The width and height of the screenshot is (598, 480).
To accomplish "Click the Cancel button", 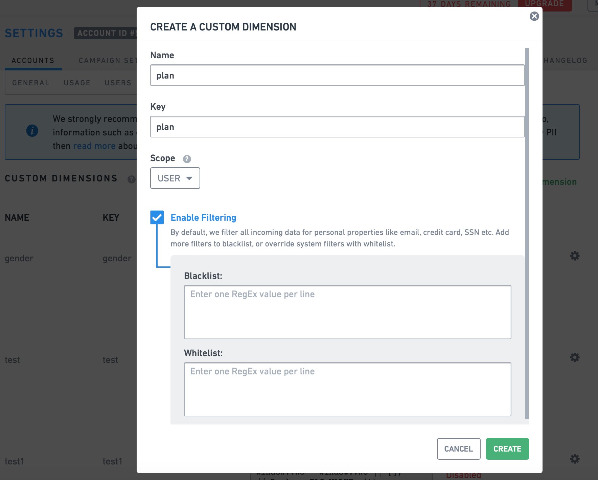I will [459, 449].
